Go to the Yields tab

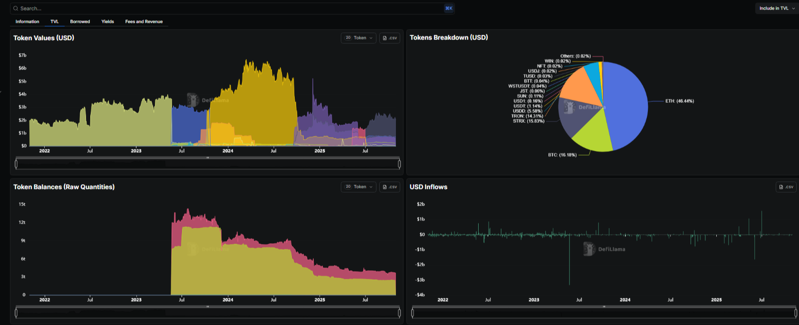click(x=107, y=21)
